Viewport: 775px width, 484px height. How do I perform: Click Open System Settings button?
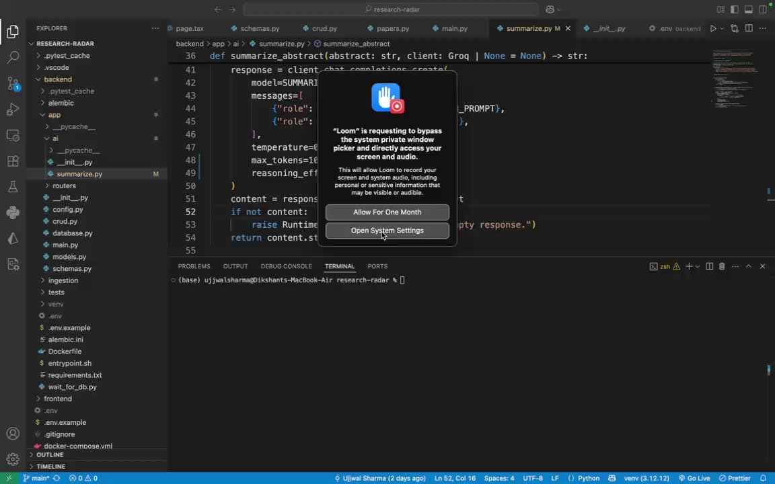(387, 231)
